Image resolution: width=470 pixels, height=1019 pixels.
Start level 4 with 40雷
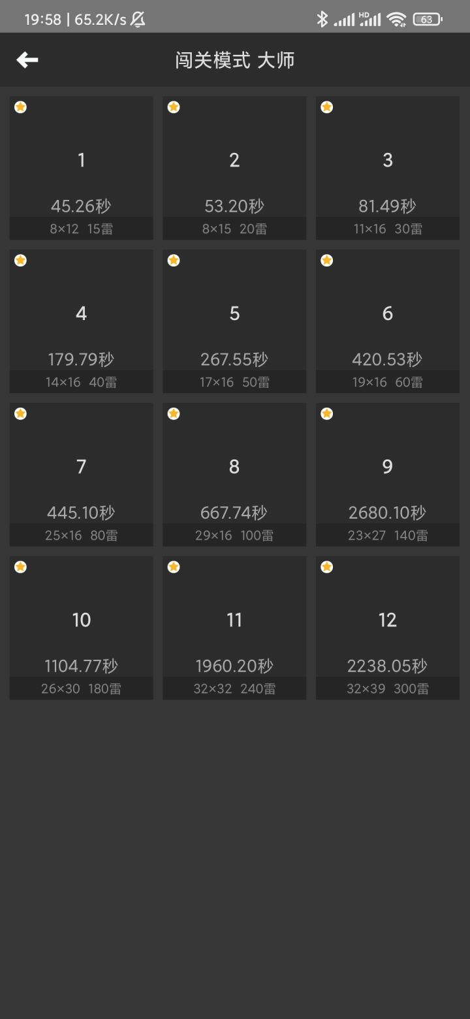click(x=82, y=321)
